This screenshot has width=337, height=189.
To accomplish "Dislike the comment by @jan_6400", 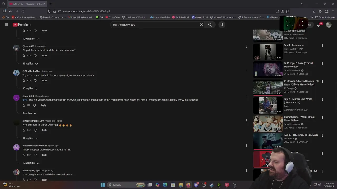I will click(34, 105).
